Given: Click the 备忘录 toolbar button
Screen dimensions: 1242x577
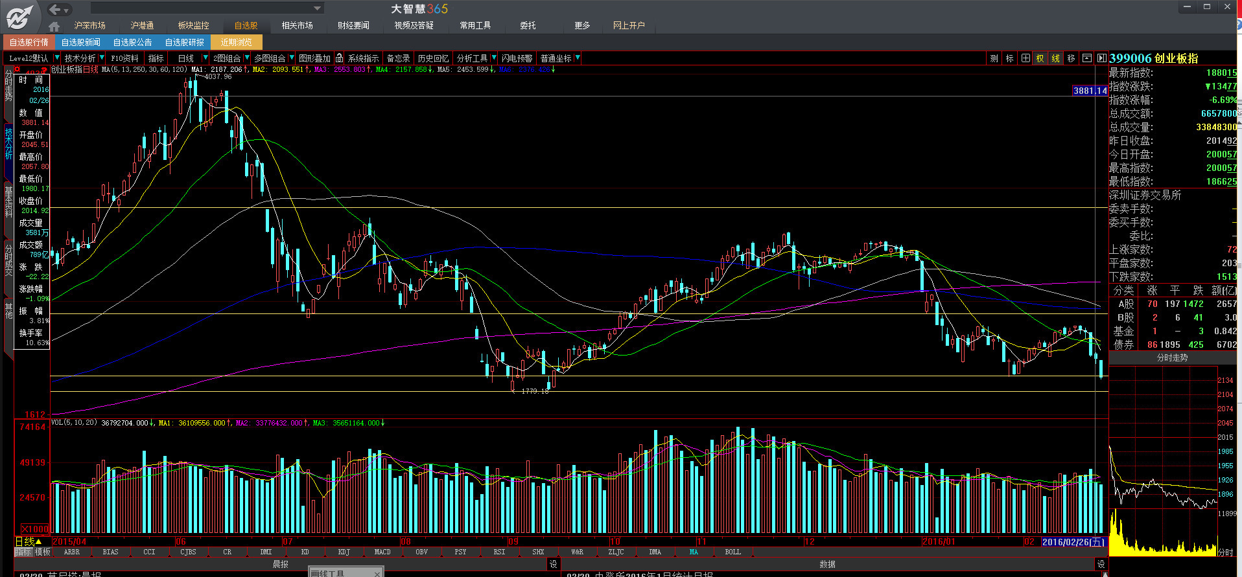Looking at the screenshot, I should (398, 58).
